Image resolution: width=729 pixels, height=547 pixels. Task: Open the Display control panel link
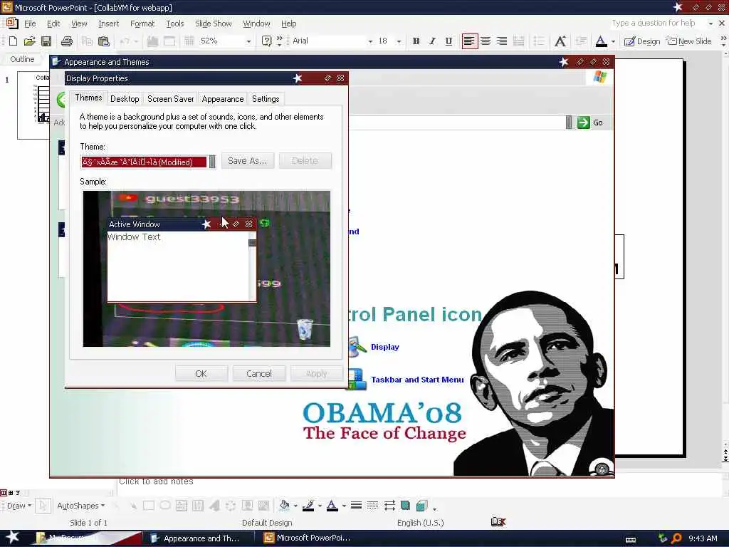385,347
